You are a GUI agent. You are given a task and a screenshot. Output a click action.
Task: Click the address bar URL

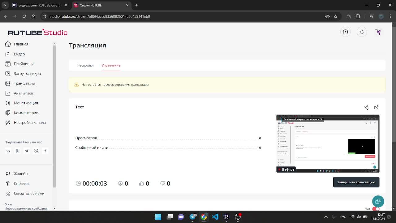point(100,16)
